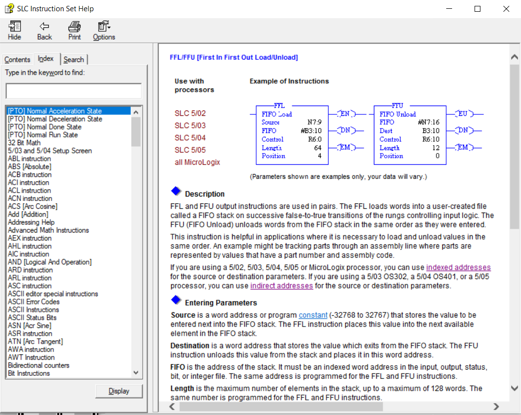Select '[PTO] Normal Acceleration State' entry
521x415 pixels.
pos(69,111)
